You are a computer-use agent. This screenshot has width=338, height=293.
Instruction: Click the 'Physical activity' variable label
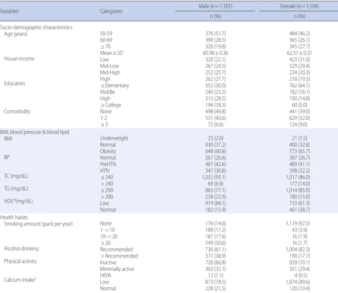point(20,261)
